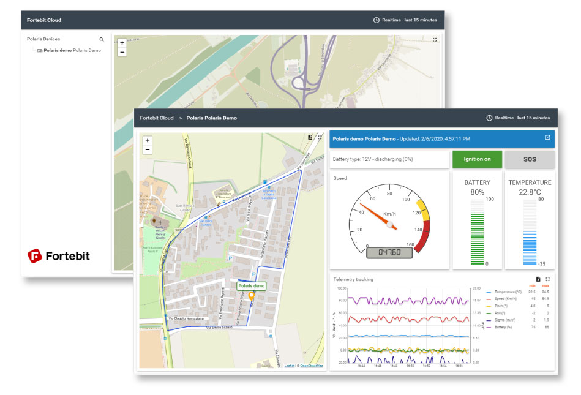
Task: Zoom out on the back window map
Action: coord(122,52)
